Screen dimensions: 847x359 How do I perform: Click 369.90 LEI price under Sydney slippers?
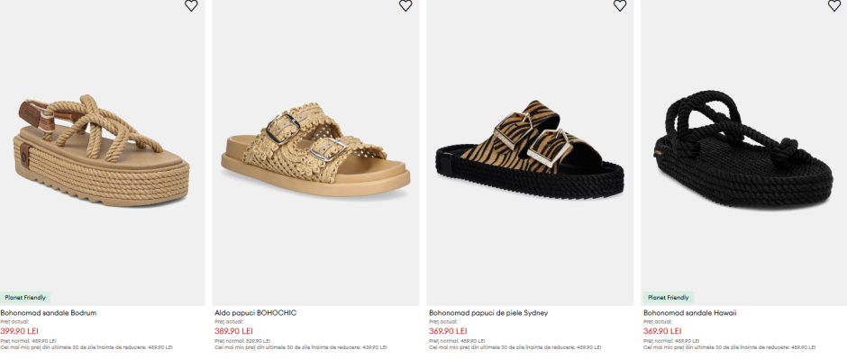point(449,331)
